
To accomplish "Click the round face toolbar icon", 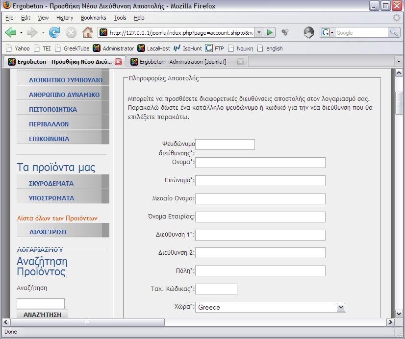I will (x=309, y=32).
